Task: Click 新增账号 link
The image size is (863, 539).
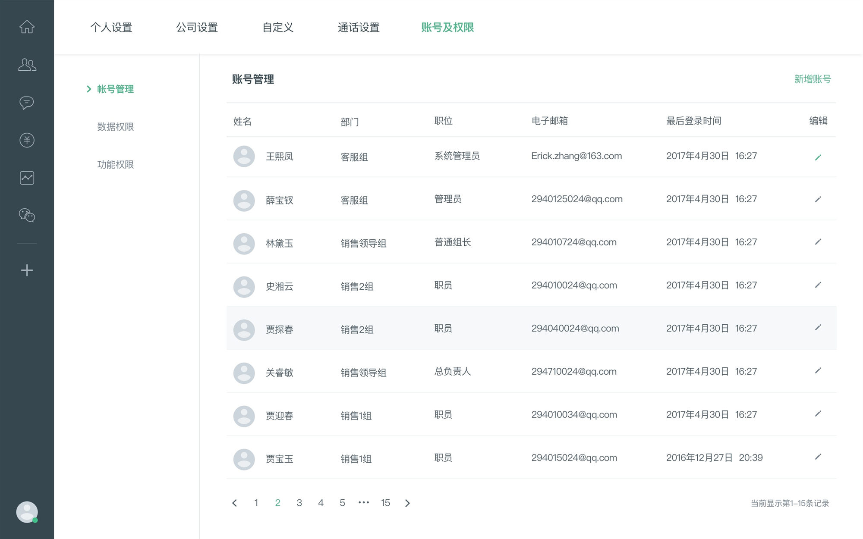Action: pos(813,79)
